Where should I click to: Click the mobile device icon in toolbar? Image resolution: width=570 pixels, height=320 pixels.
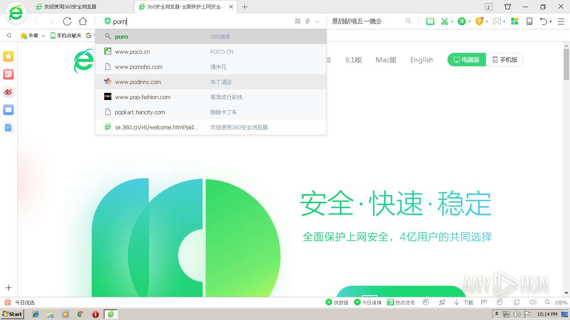529,21
